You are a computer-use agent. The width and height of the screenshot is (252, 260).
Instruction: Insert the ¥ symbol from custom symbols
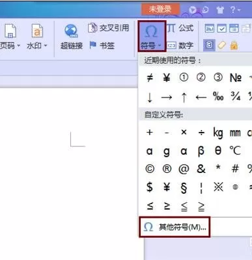click(x=167, y=187)
